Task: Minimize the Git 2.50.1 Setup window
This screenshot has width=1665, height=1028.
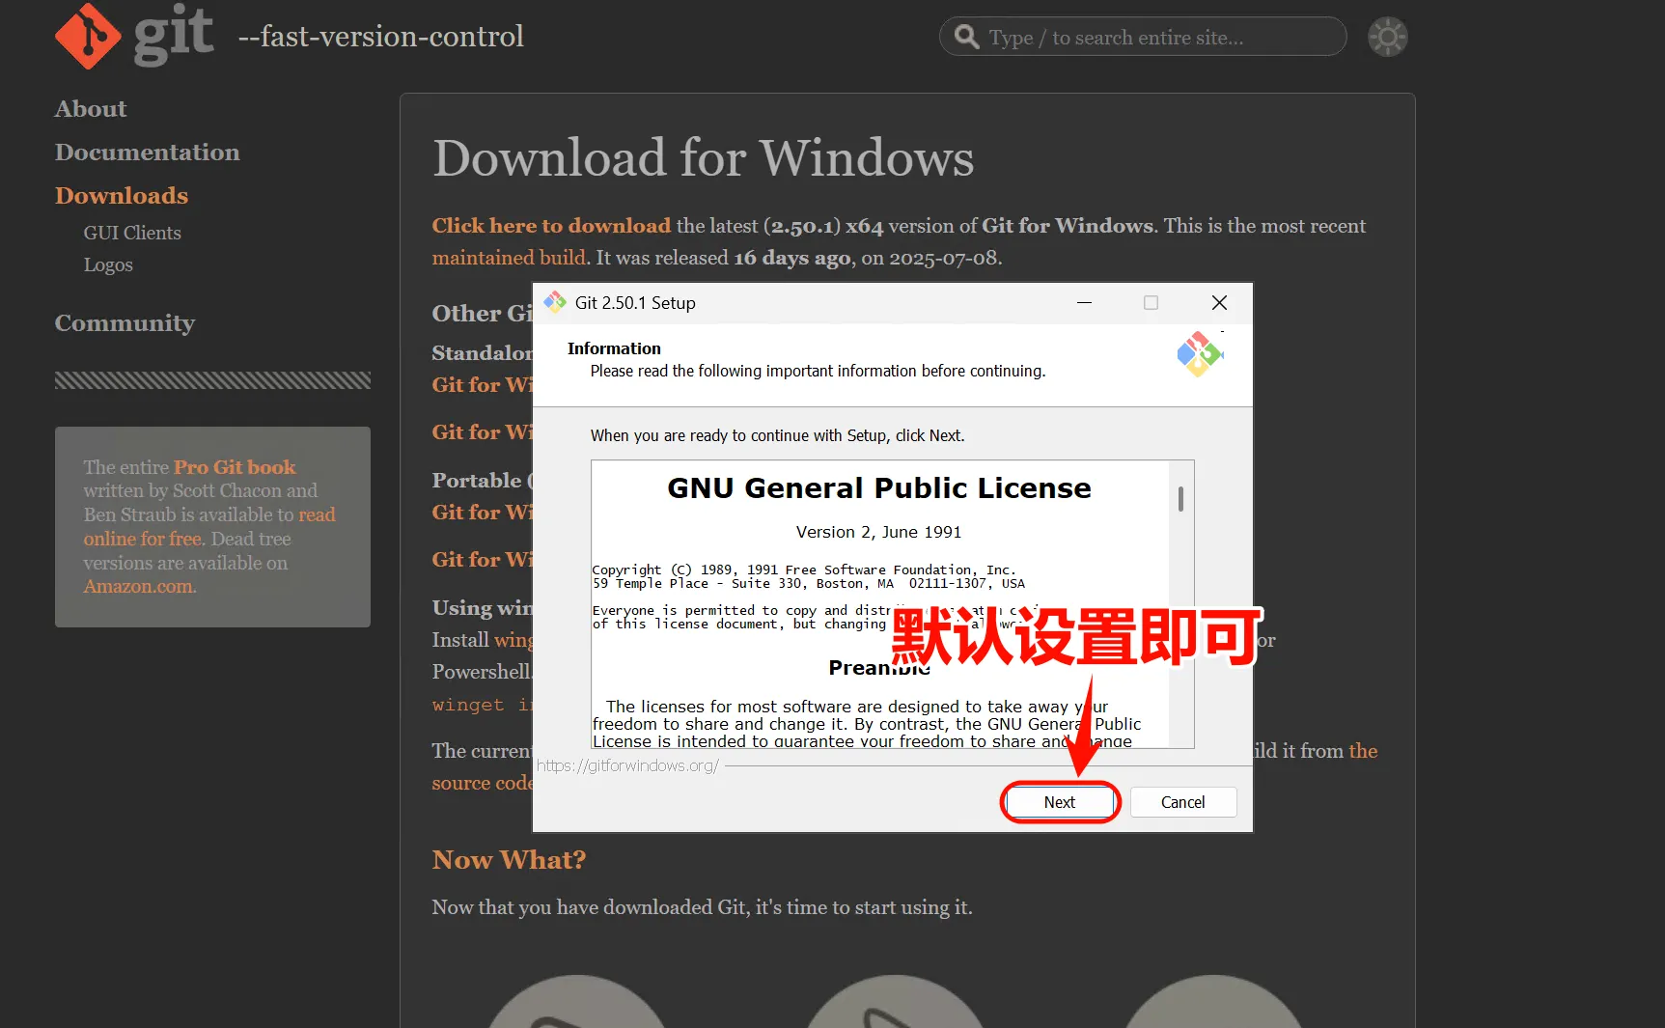Action: click(x=1084, y=303)
